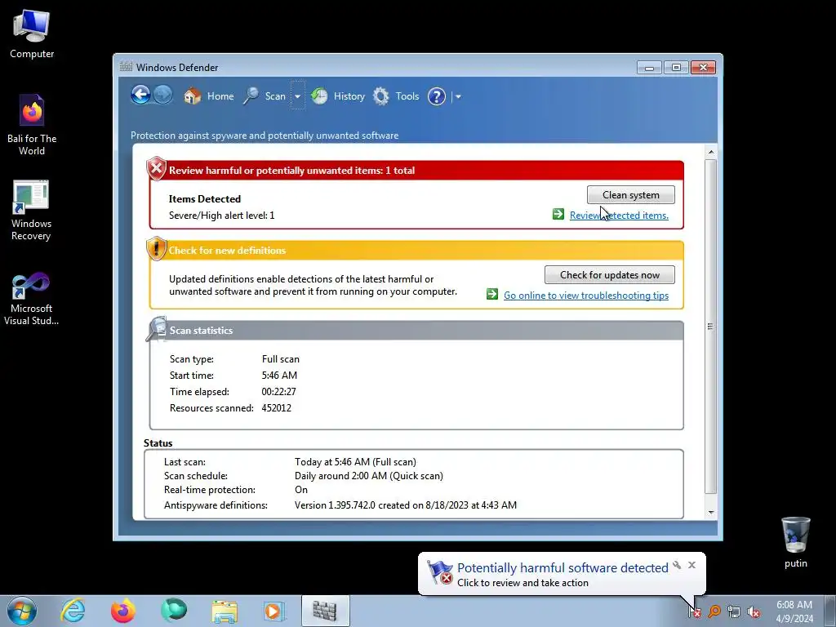
Task: Open Go online to view troubleshooting tips
Action: tap(586, 296)
